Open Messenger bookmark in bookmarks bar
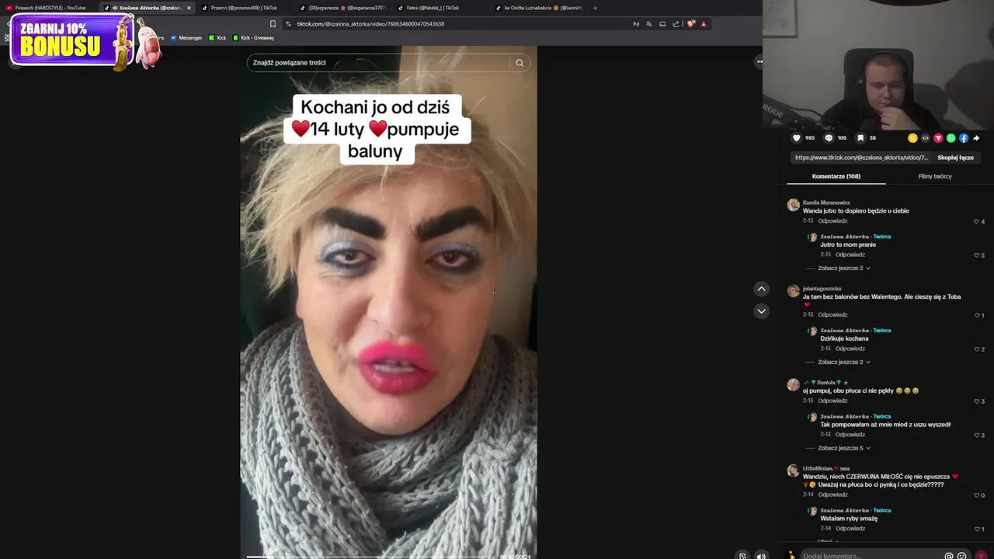994x559 pixels. 186,38
